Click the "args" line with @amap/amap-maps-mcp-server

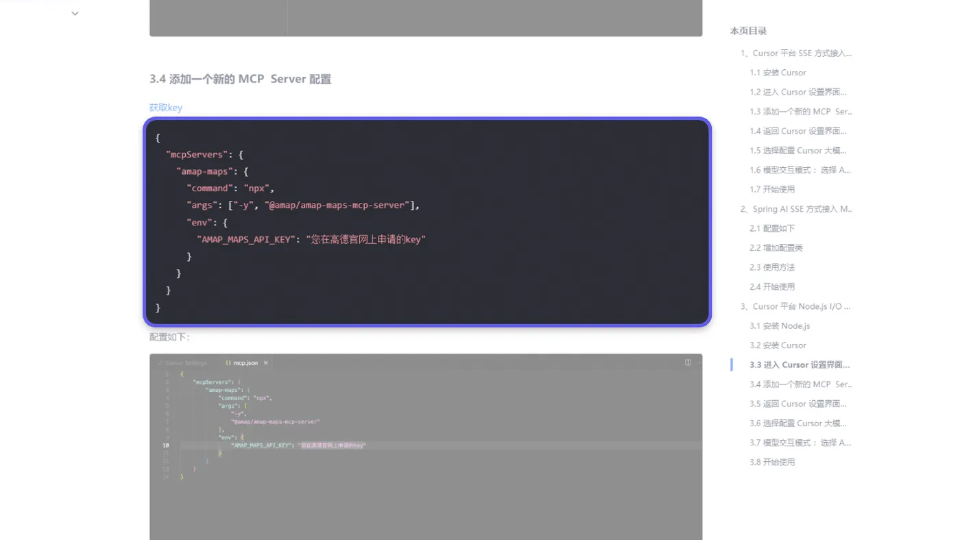click(x=303, y=205)
